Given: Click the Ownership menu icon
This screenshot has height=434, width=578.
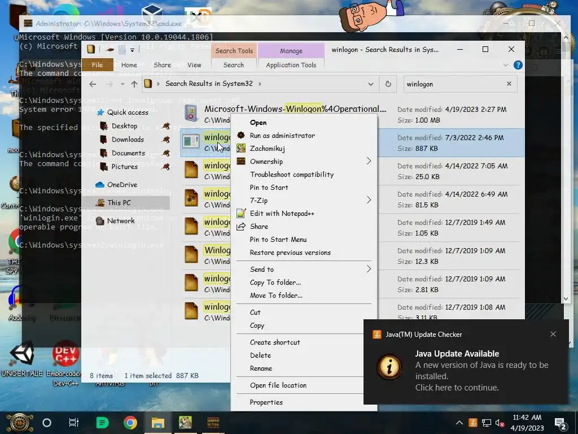Looking at the screenshot, I should pos(240,161).
